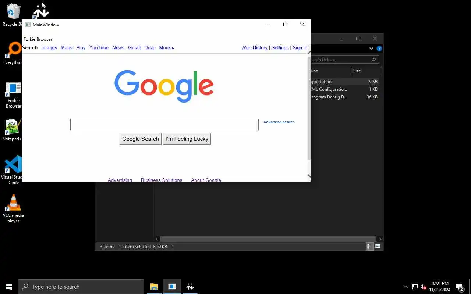Select the Program Debug Database row
Screen dimensions: 471x294
[344, 97]
